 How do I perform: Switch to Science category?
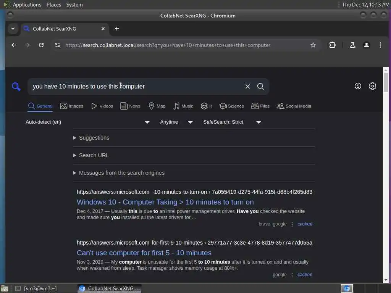(231, 106)
